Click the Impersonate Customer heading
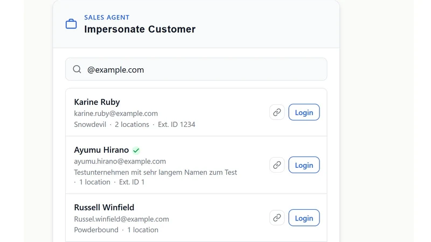This screenshot has width=431, height=242. [140, 29]
